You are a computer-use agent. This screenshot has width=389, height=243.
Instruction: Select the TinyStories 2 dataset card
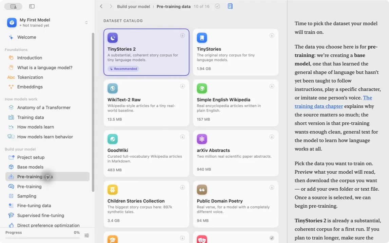coord(147,52)
